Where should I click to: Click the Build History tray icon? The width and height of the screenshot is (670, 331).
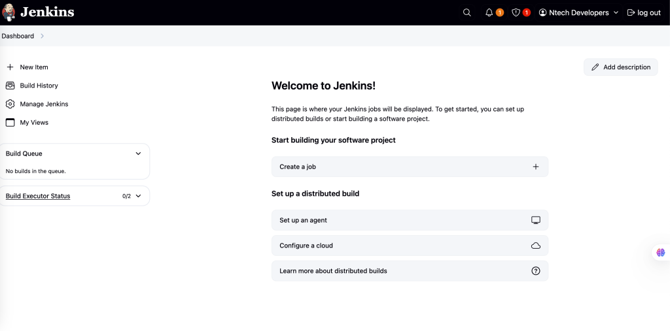point(10,86)
